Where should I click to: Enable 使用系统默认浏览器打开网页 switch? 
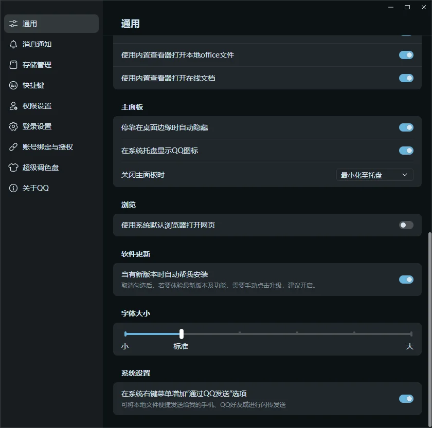click(406, 225)
